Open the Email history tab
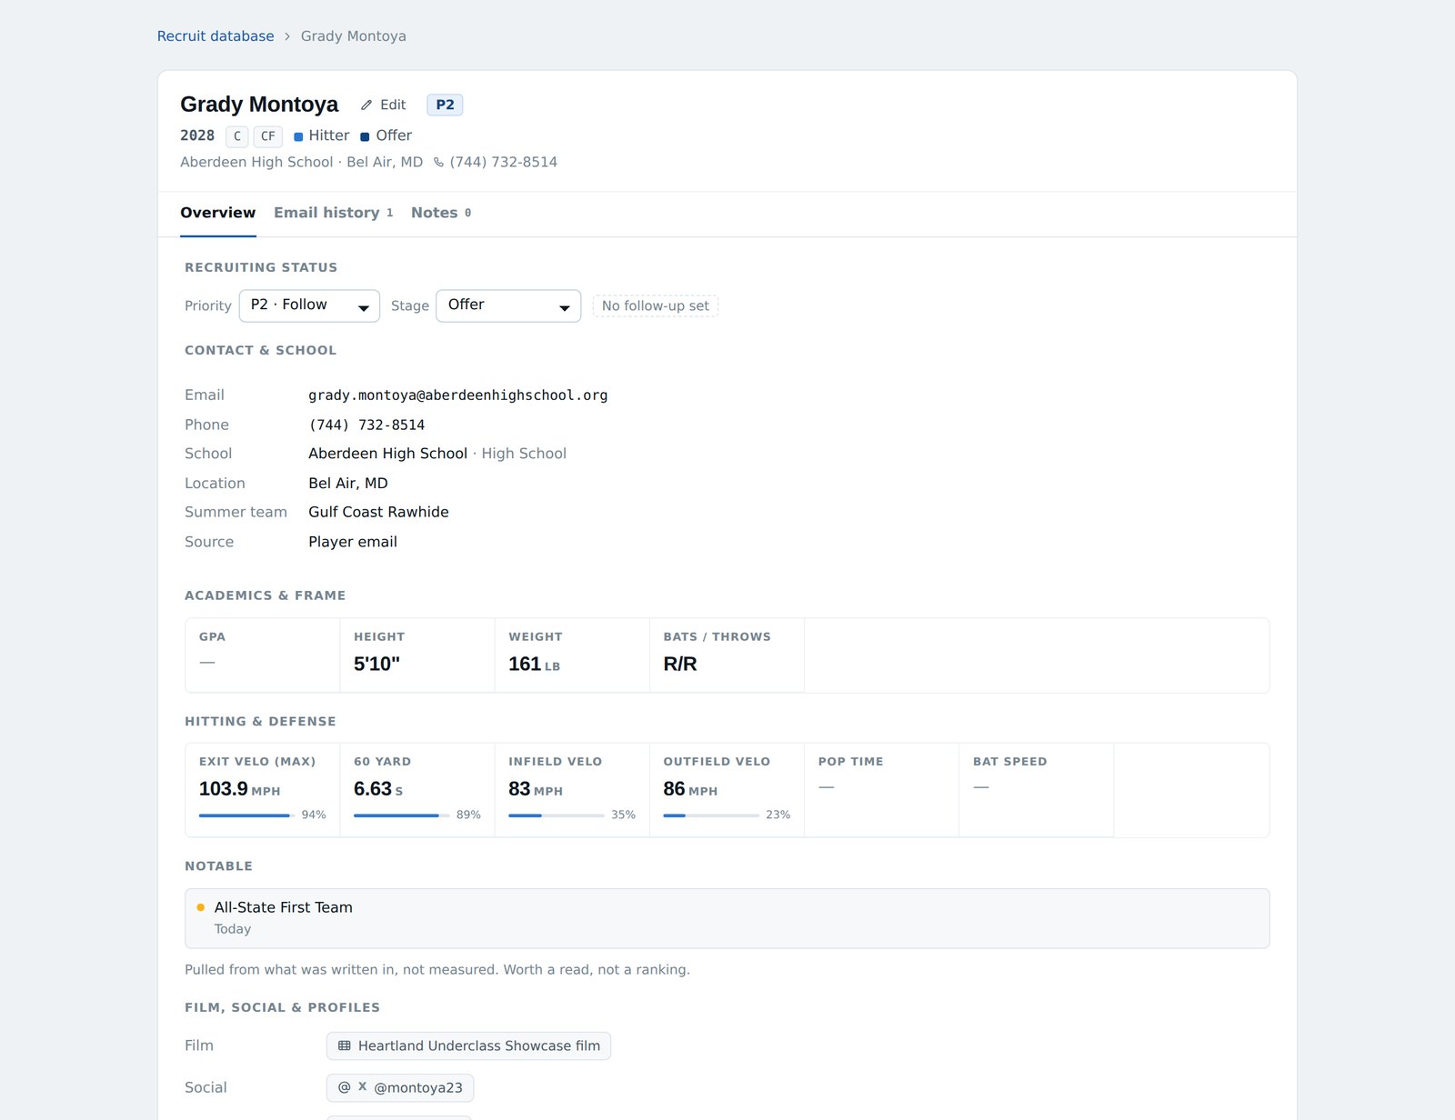The width and height of the screenshot is (1455, 1120). coord(333,213)
